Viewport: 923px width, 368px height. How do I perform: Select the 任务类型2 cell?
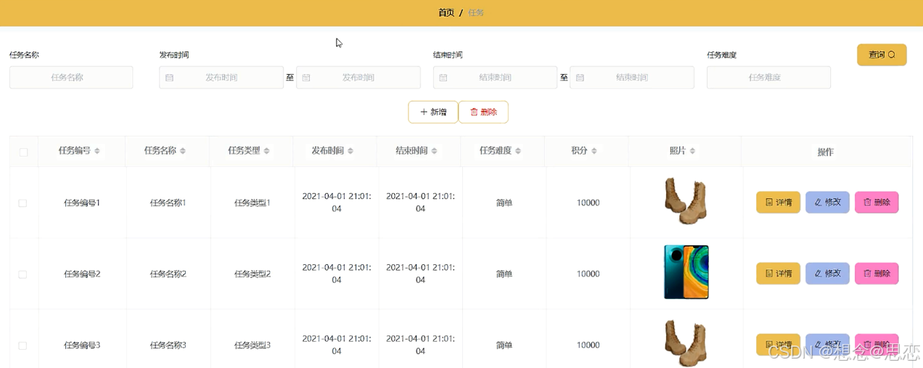tap(253, 274)
